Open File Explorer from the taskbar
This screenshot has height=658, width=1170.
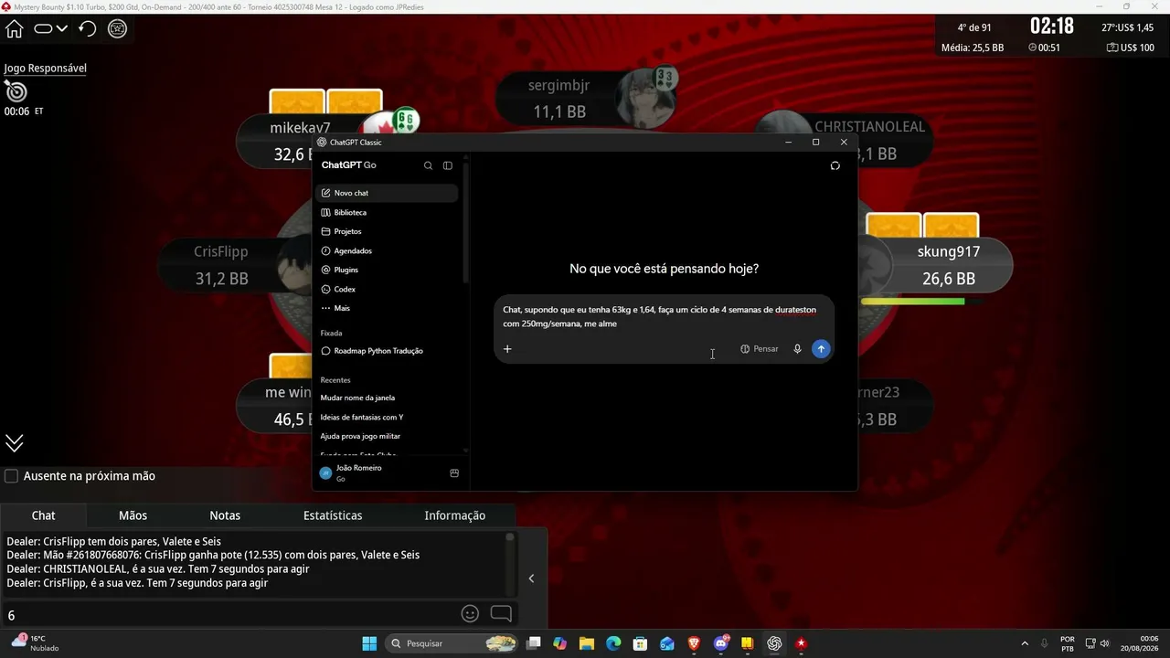(x=587, y=643)
